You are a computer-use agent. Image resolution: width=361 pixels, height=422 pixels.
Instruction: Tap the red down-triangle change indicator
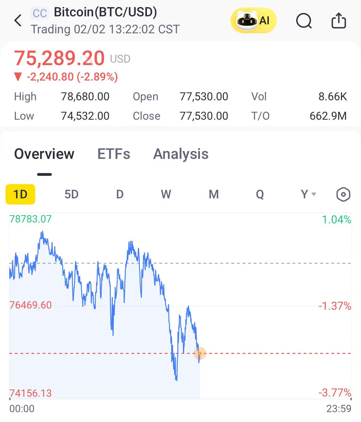coord(18,77)
